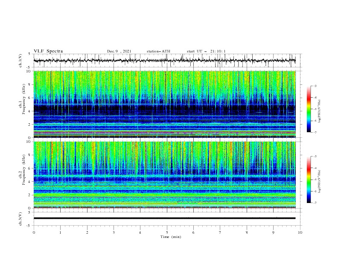
Task: Click time axis tick label "0"
Action: pyautogui.click(x=34, y=232)
